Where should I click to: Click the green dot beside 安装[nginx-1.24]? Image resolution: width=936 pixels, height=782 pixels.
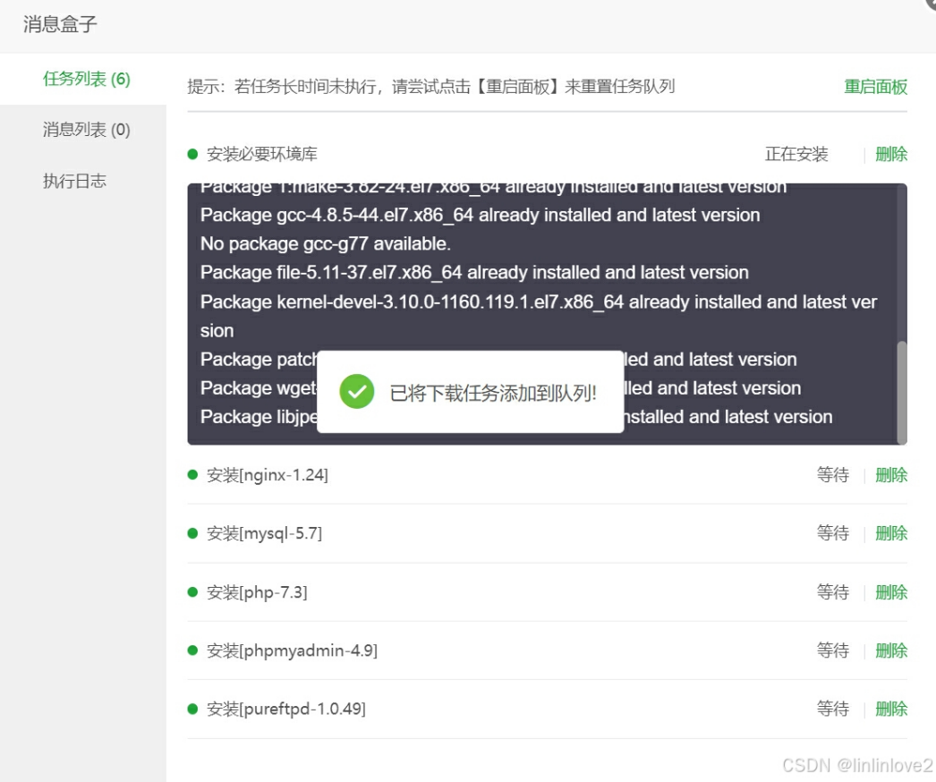[x=192, y=474]
